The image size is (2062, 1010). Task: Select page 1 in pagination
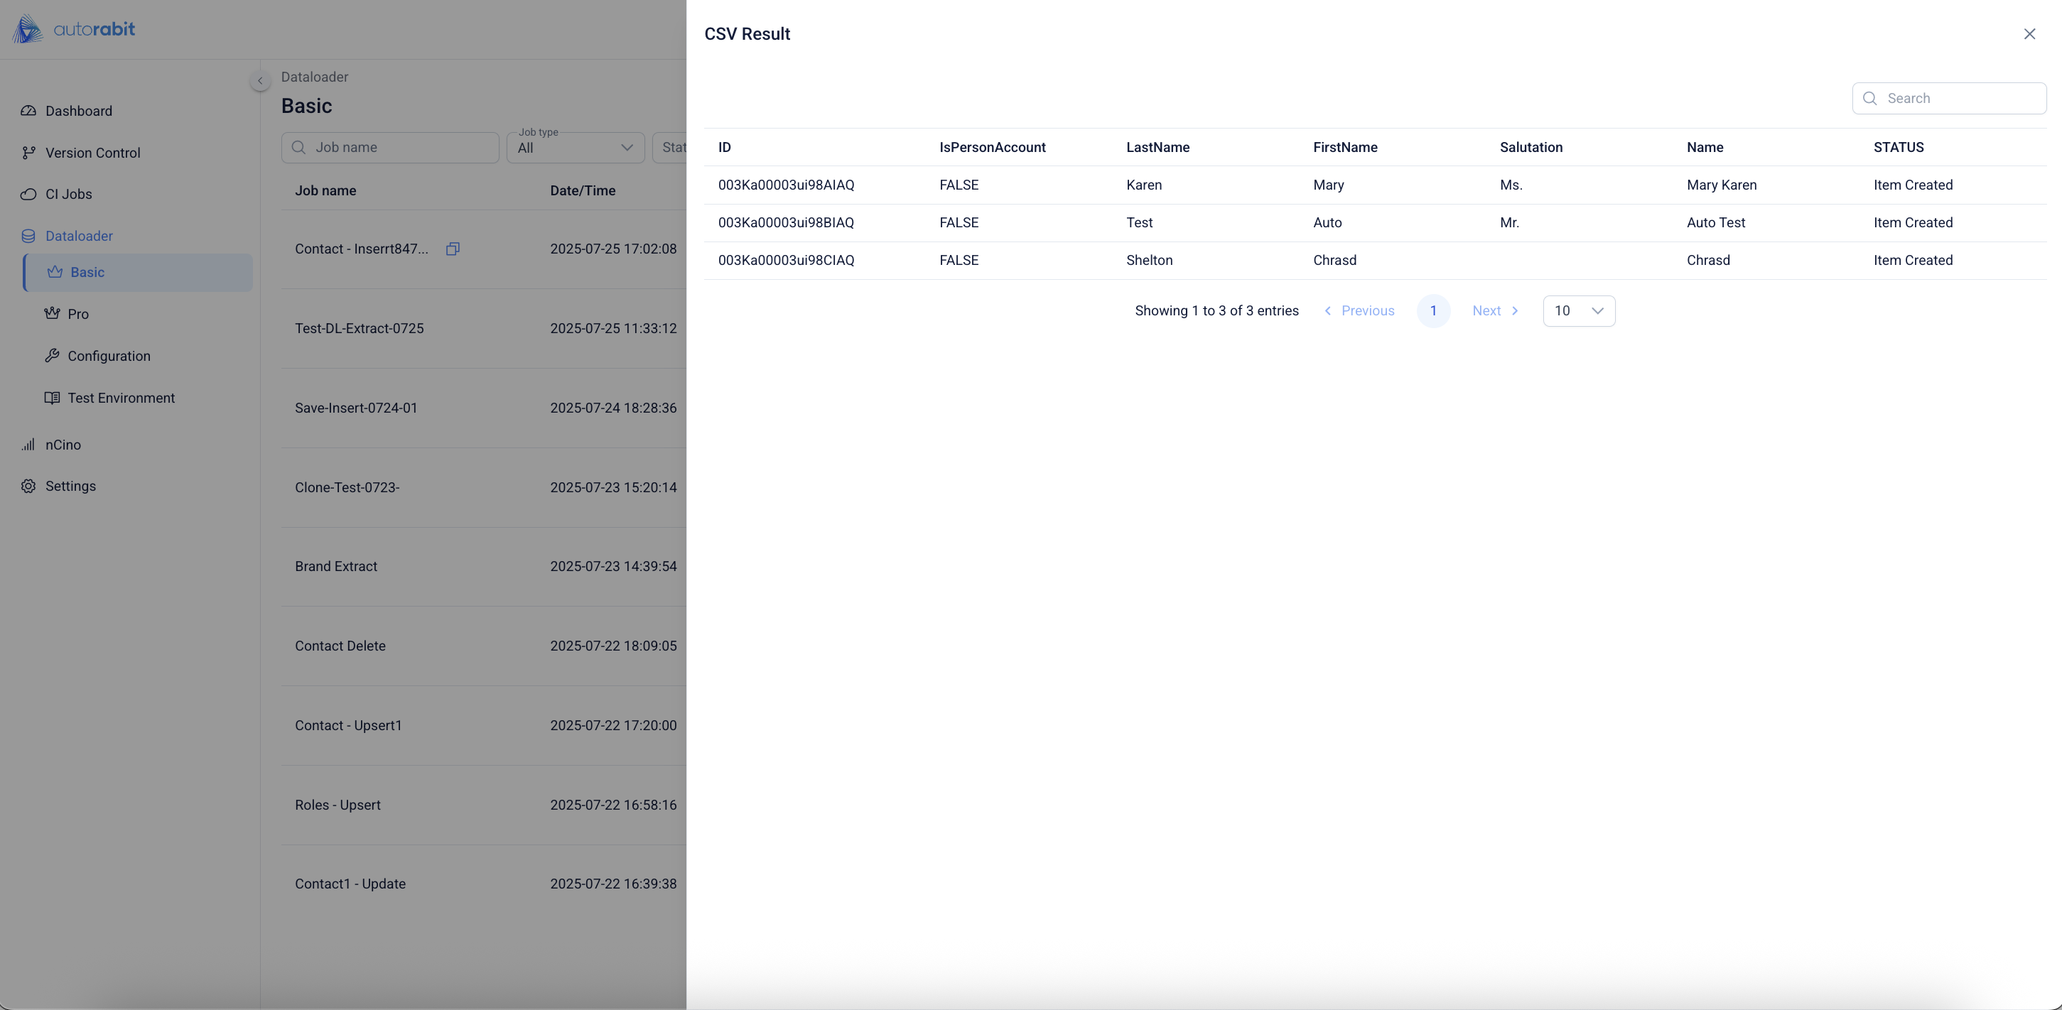(1433, 310)
